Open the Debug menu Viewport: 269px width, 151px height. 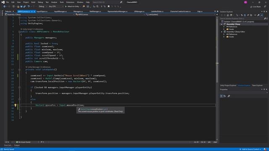pos(40,2)
